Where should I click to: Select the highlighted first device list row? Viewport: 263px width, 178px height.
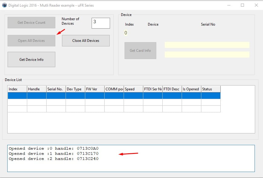coord(114,95)
